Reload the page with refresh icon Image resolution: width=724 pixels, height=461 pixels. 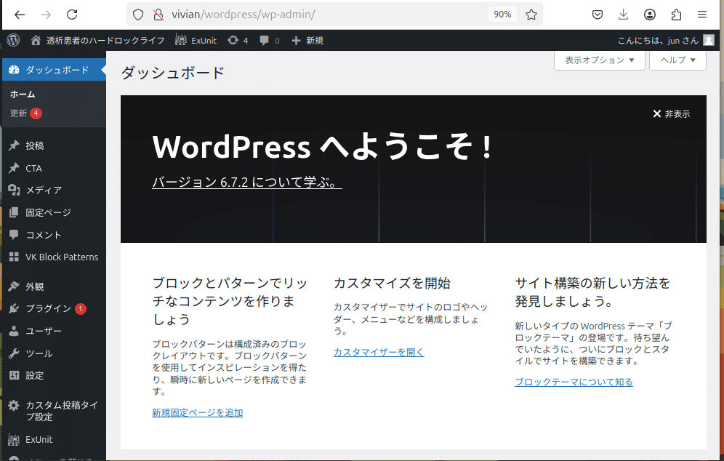tap(72, 15)
